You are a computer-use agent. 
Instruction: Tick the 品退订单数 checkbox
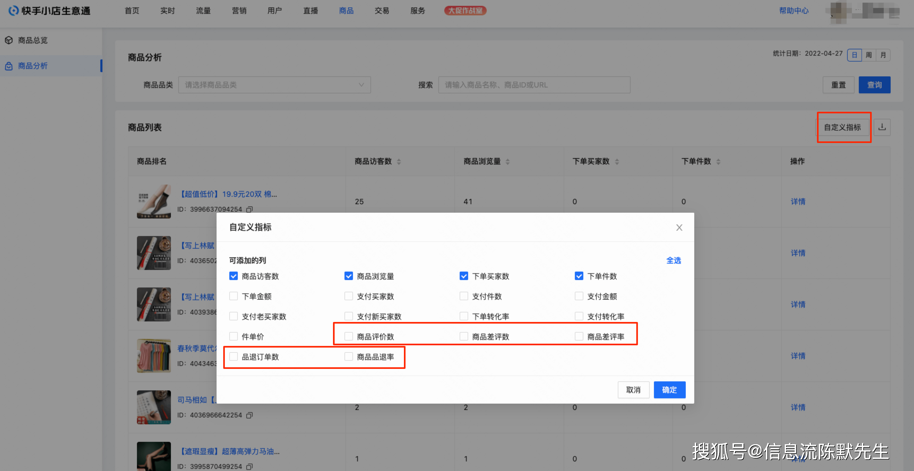tap(234, 356)
